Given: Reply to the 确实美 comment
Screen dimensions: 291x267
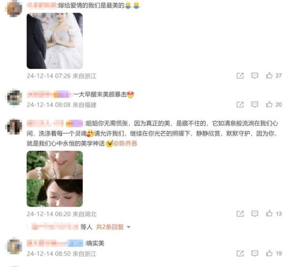Looking at the screenshot, I should (x=255, y=253).
